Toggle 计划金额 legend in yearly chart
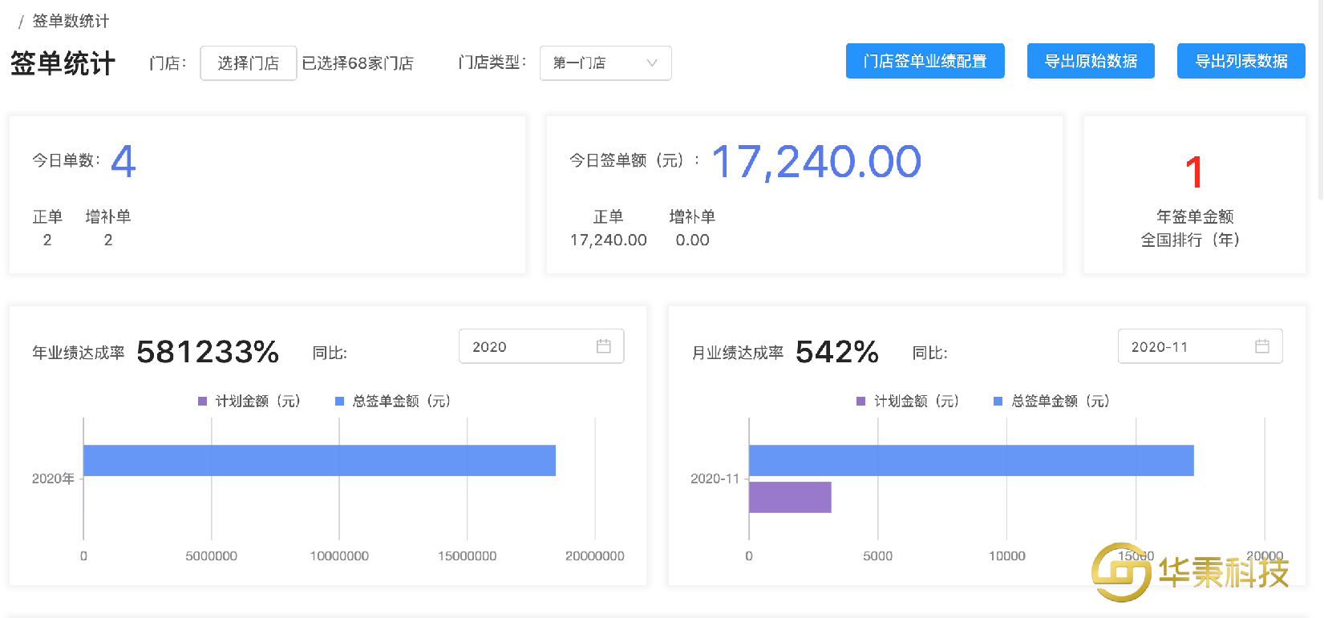The width and height of the screenshot is (1324, 618). [249, 401]
